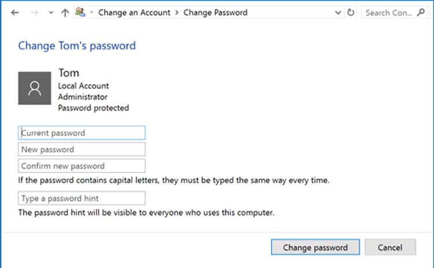The image size is (434, 268).
Task: Go up one level with the up arrow
Action: pyautogui.click(x=65, y=13)
